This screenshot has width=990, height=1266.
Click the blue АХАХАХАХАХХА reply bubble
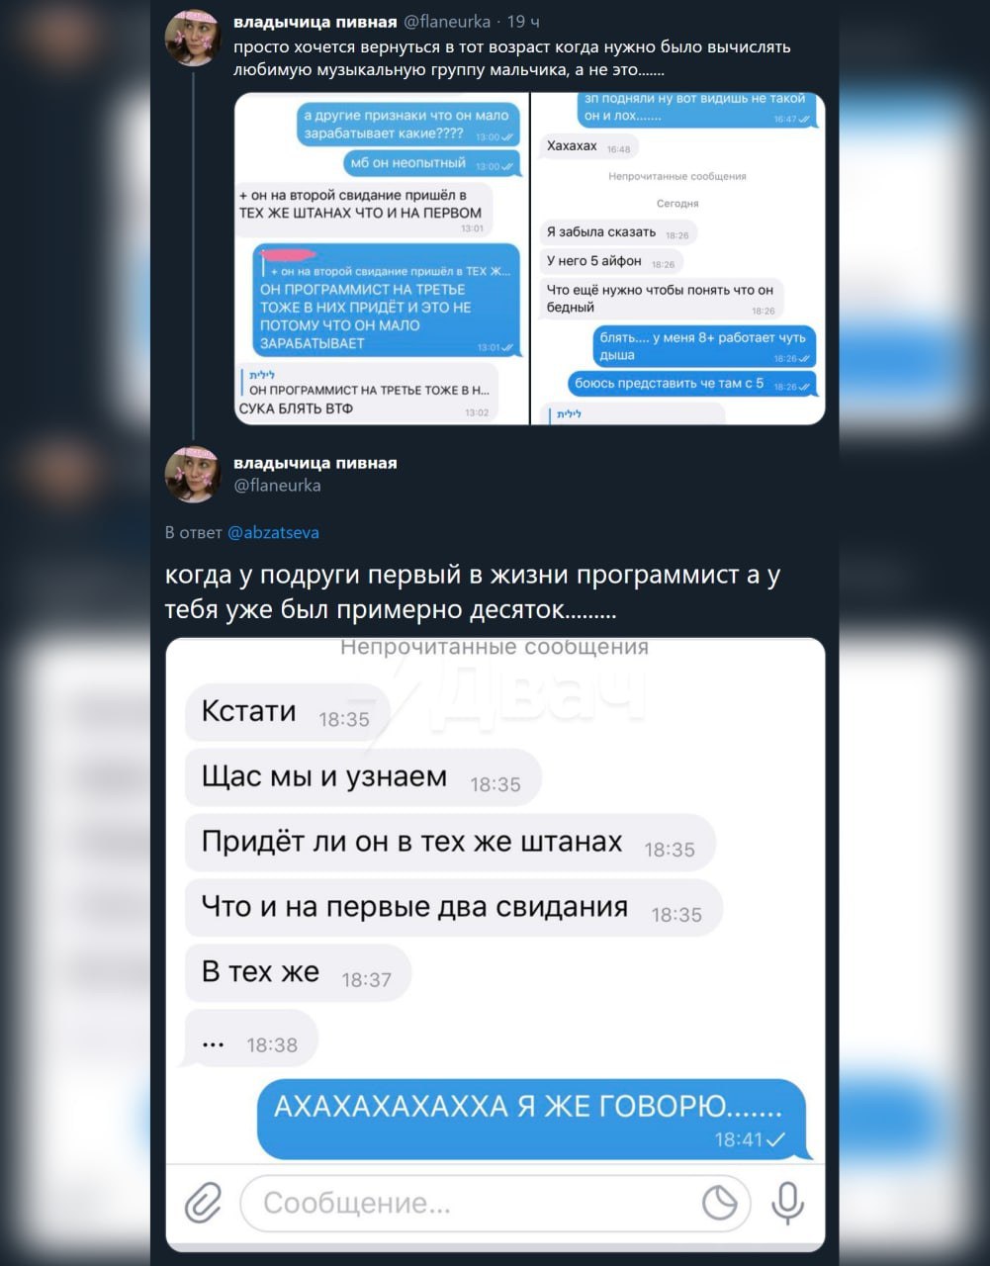[533, 1119]
